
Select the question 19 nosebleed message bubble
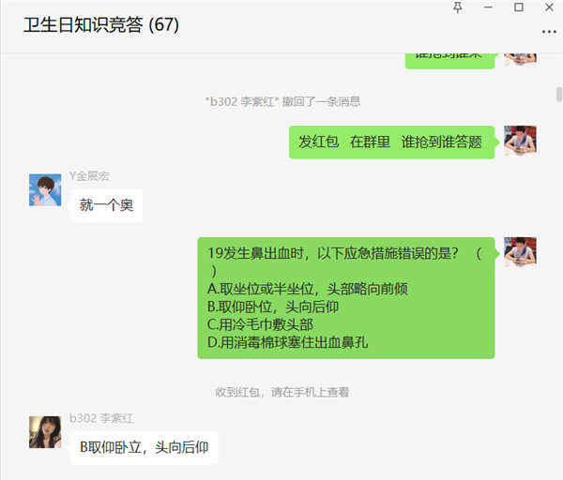(x=346, y=298)
